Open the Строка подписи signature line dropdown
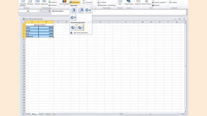 (x=159, y=2)
